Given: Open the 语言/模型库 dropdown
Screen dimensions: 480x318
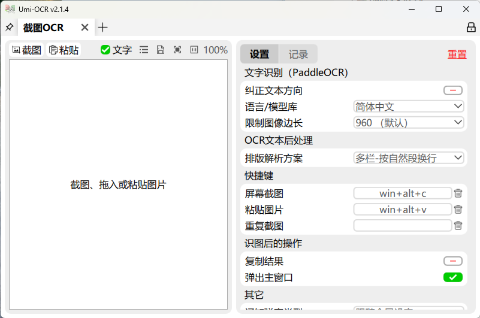Looking at the screenshot, I should [409, 107].
